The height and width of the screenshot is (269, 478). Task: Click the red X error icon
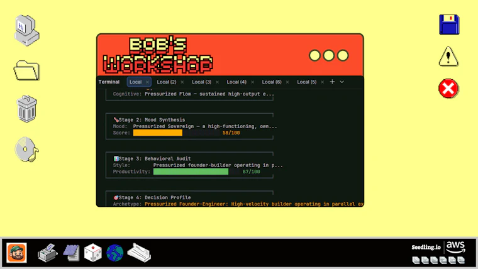pyautogui.click(x=448, y=89)
